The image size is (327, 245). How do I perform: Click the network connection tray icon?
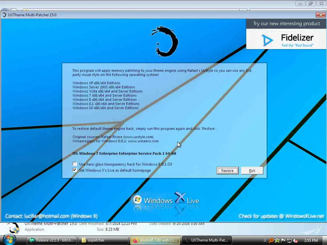tap(289, 241)
